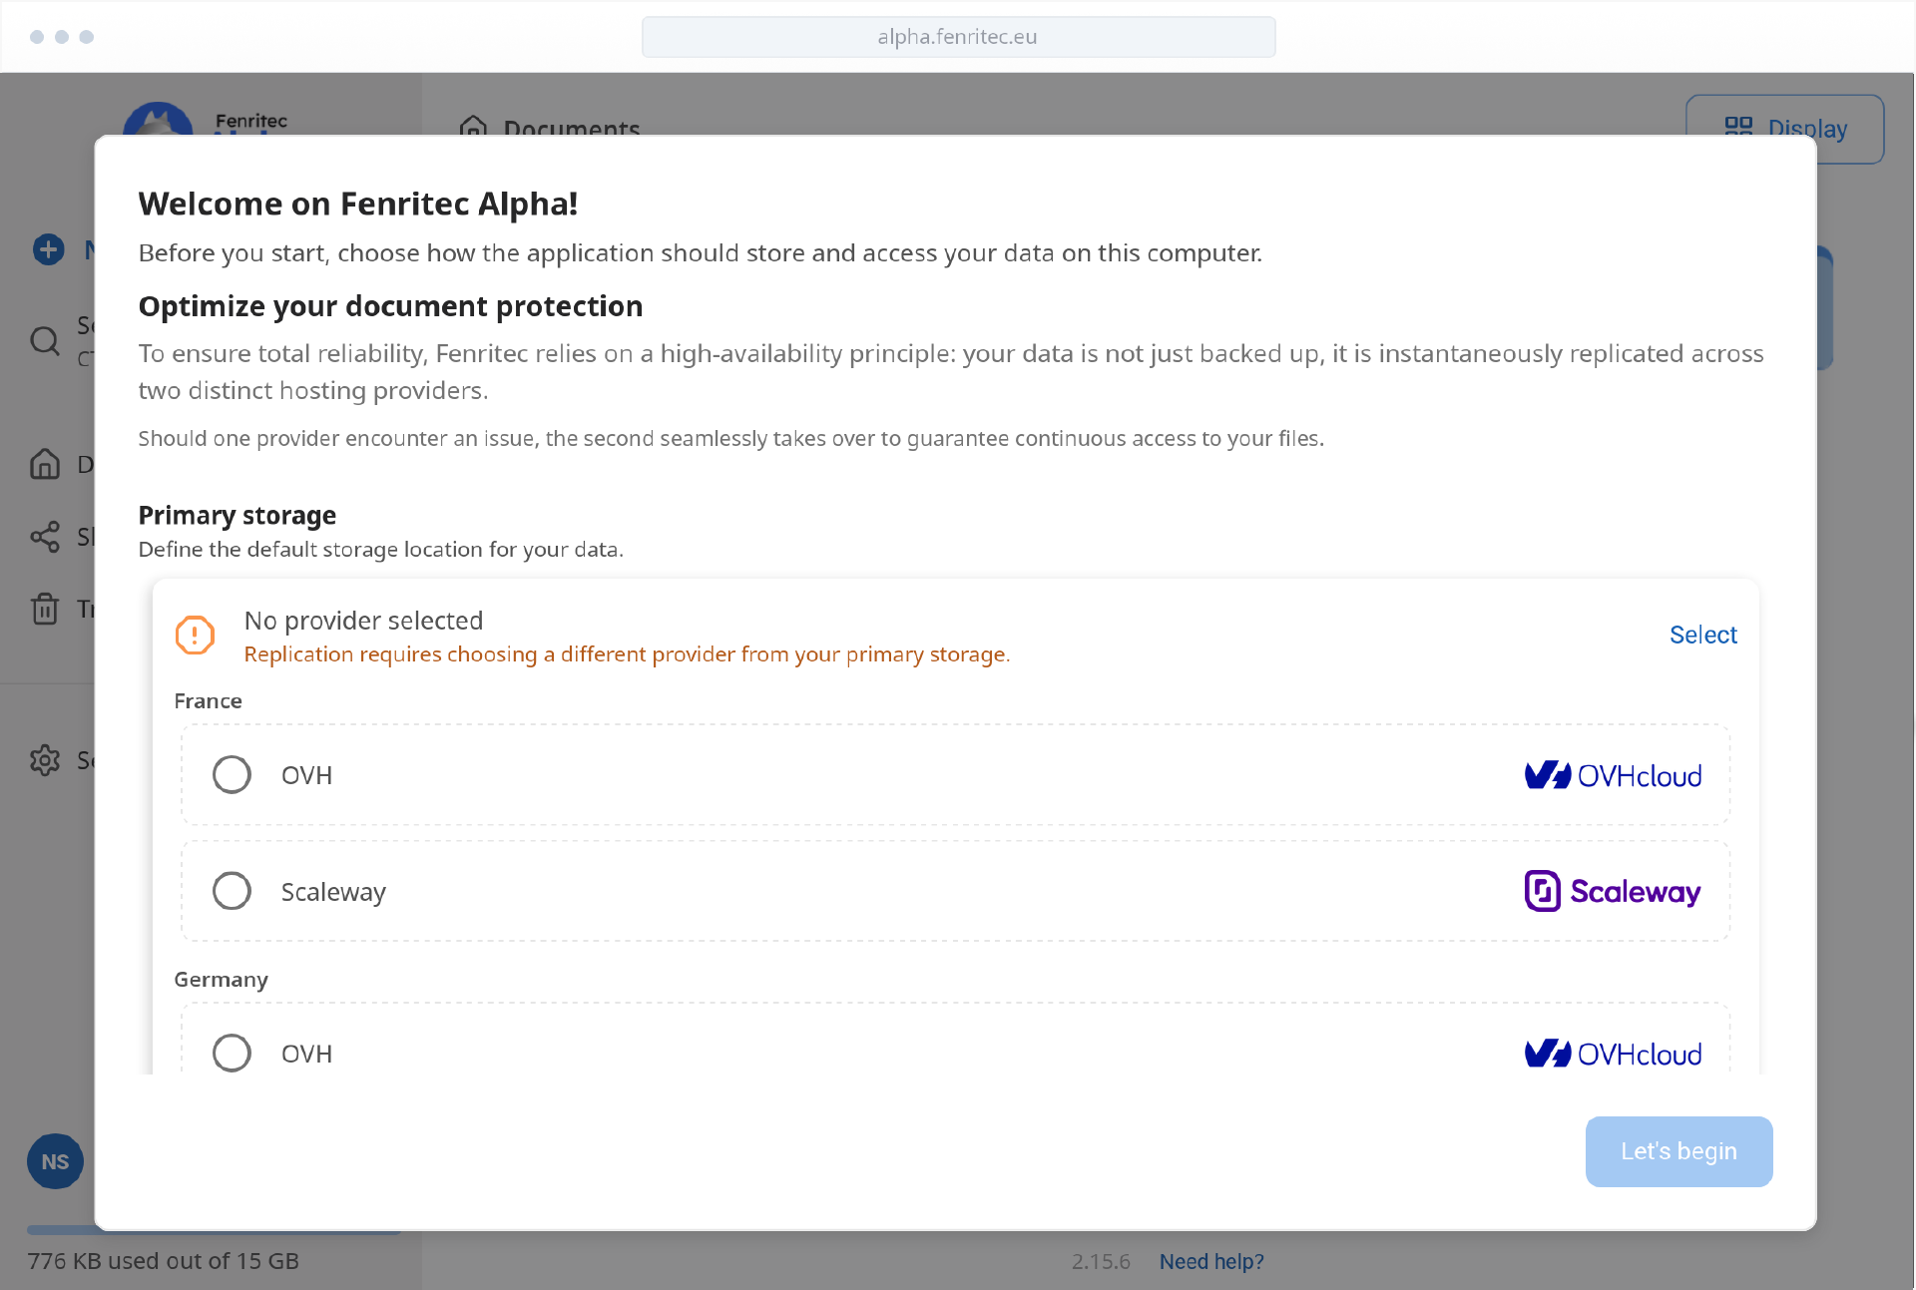Click the share icon in sidebar
Screen dimensions: 1916x1290
click(x=45, y=537)
